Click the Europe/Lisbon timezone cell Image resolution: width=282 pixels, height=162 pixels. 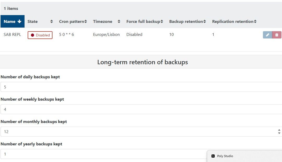pos(106,35)
